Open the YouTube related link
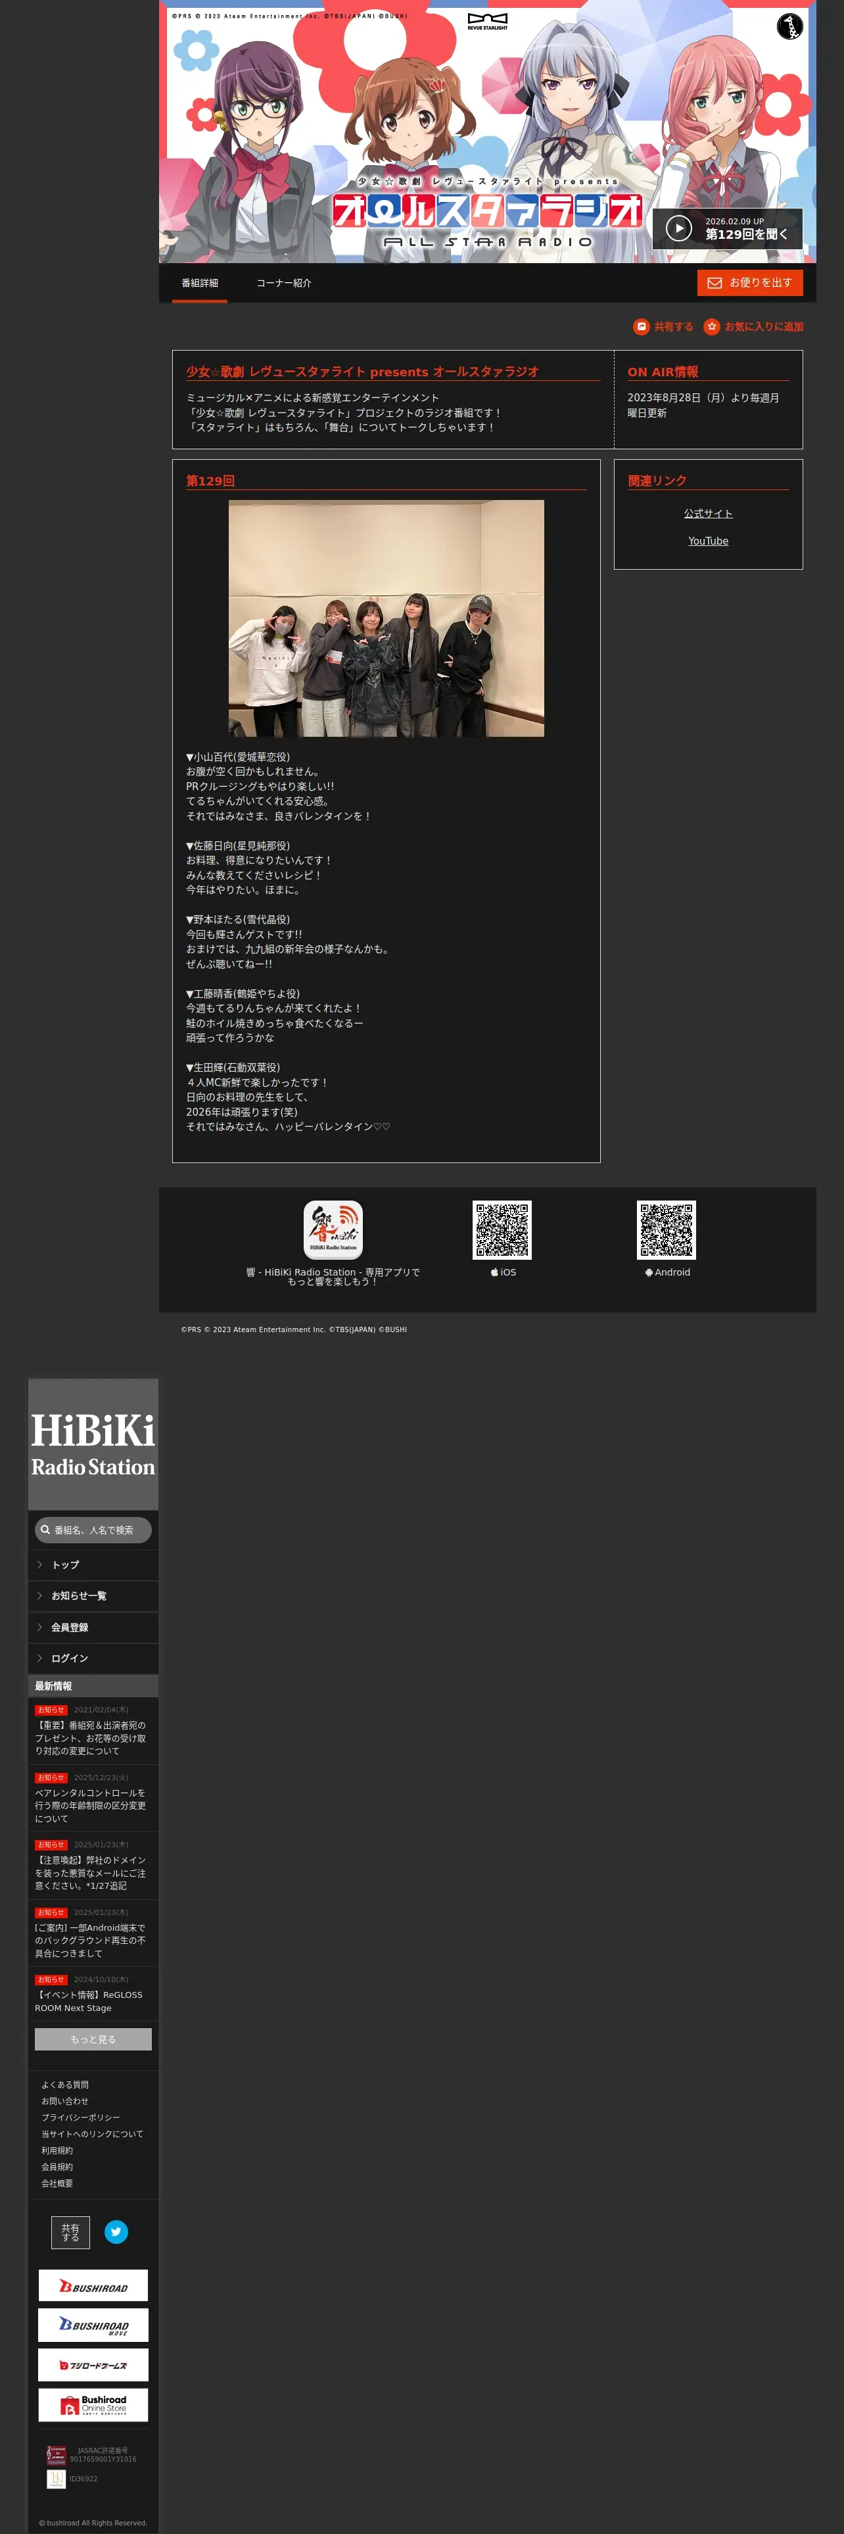Screen dimensions: 844x2534 pyautogui.click(x=709, y=541)
